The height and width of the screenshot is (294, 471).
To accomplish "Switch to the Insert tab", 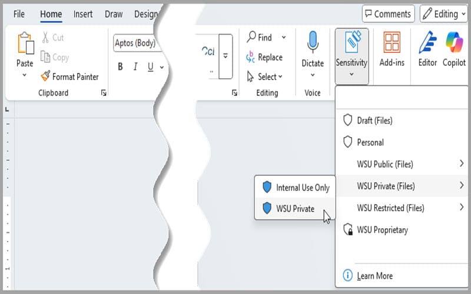I will [x=83, y=14].
